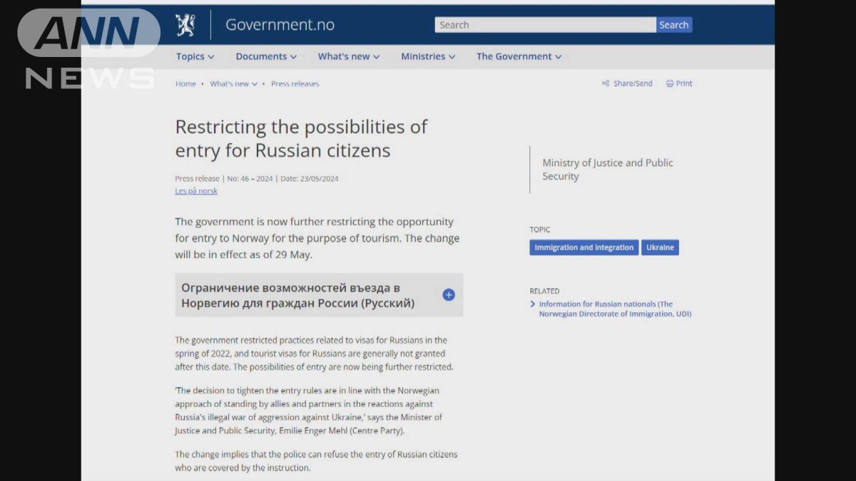The height and width of the screenshot is (481, 856).
Task: Open the Les på norsk link
Action: (196, 191)
